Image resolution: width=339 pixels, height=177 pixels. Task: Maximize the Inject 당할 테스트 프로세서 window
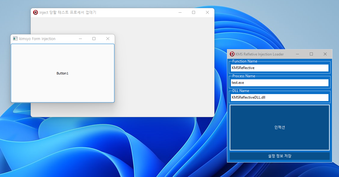(194, 12)
